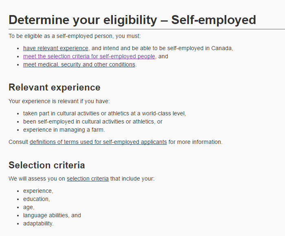
Task: Click the 'Determine your eligibility – Self-employed' heading
Action: click(x=132, y=20)
